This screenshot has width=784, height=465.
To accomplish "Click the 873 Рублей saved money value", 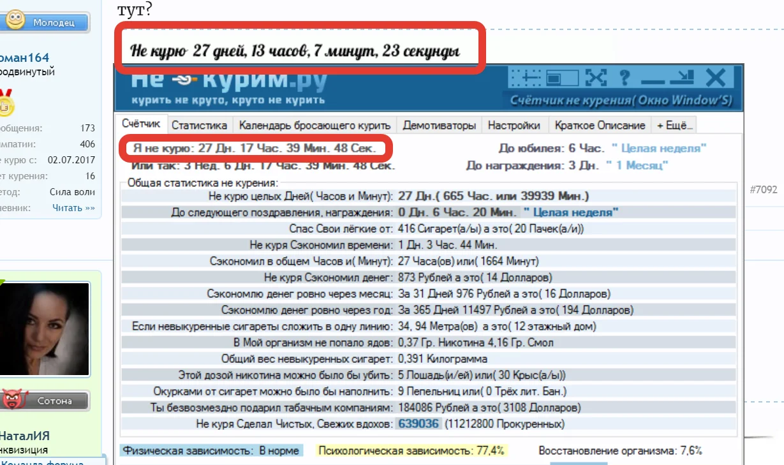I will click(x=475, y=277).
